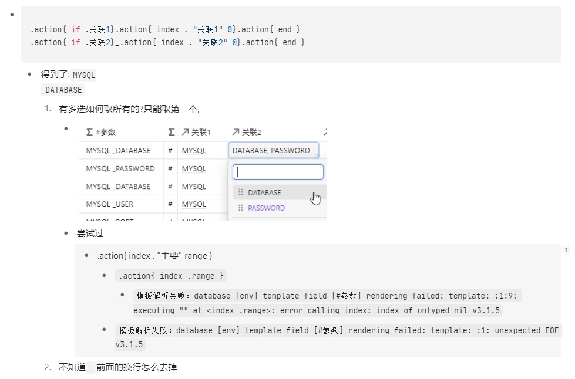Screen dimensions: 575x379
Task: Click the drag handle beside PASSWORD option
Action: coord(240,208)
